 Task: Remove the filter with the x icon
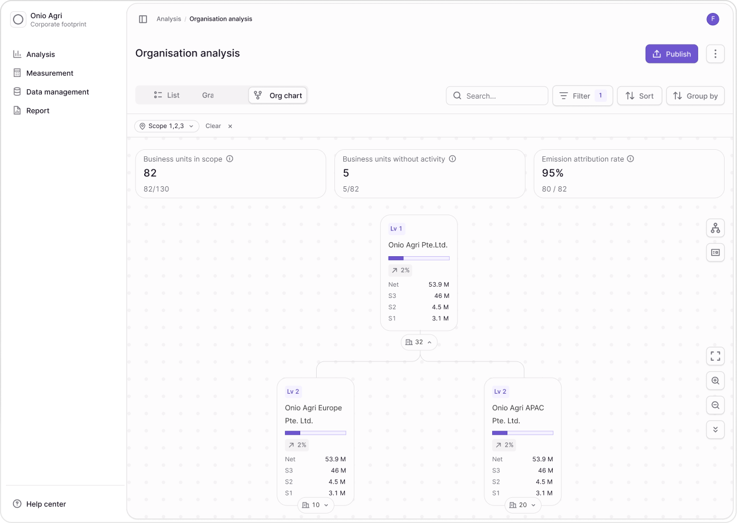(230, 126)
